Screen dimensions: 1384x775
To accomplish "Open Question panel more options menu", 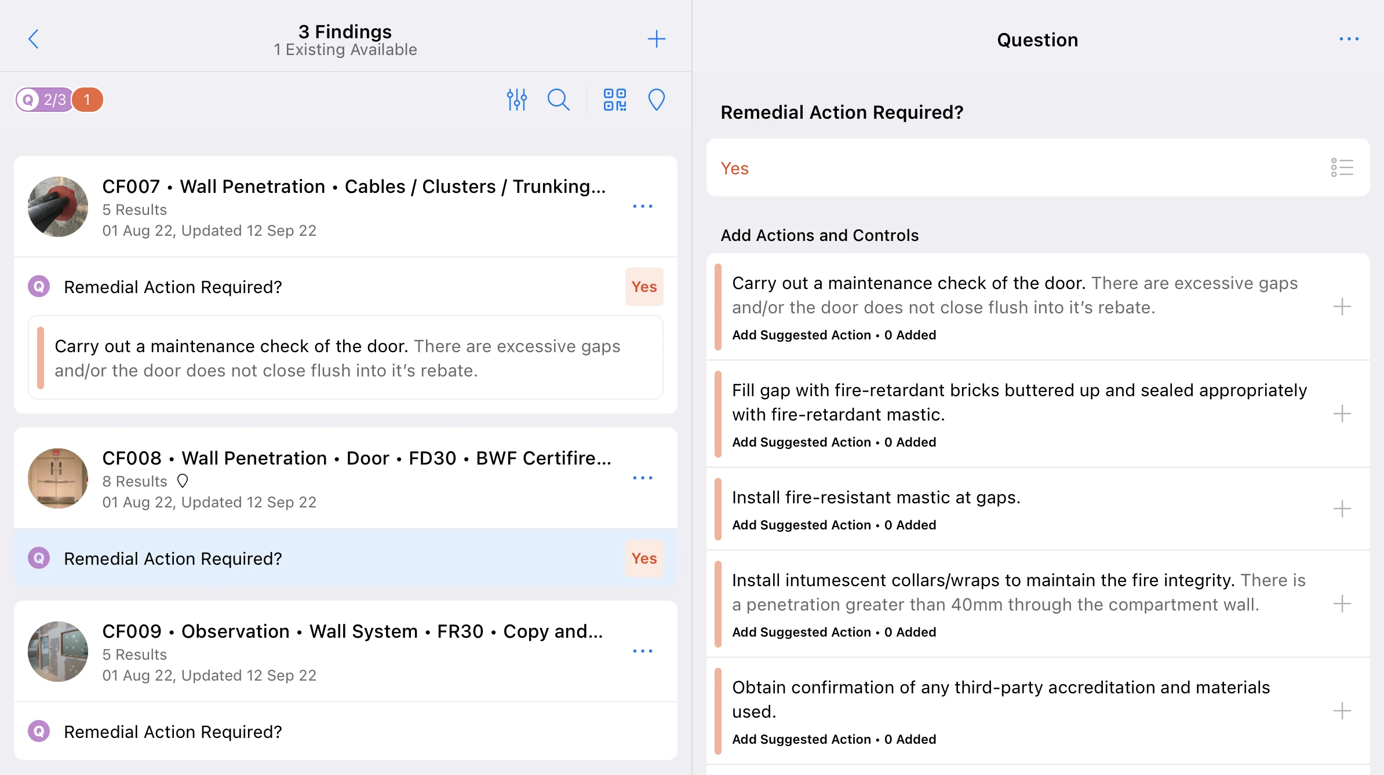I will click(x=1349, y=39).
